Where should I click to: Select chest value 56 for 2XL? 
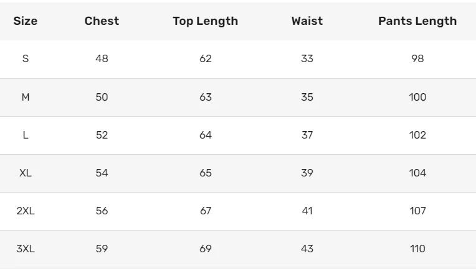(102, 211)
